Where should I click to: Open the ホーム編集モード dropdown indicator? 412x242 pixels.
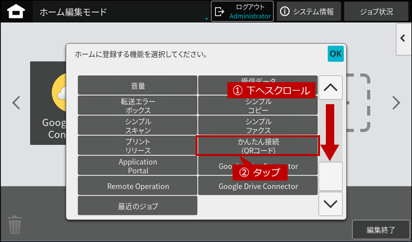pos(207,19)
